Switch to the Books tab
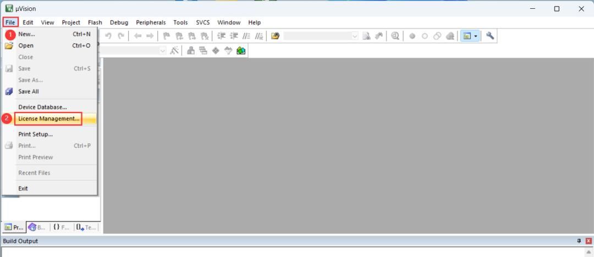The image size is (594, 257). pos(37,227)
